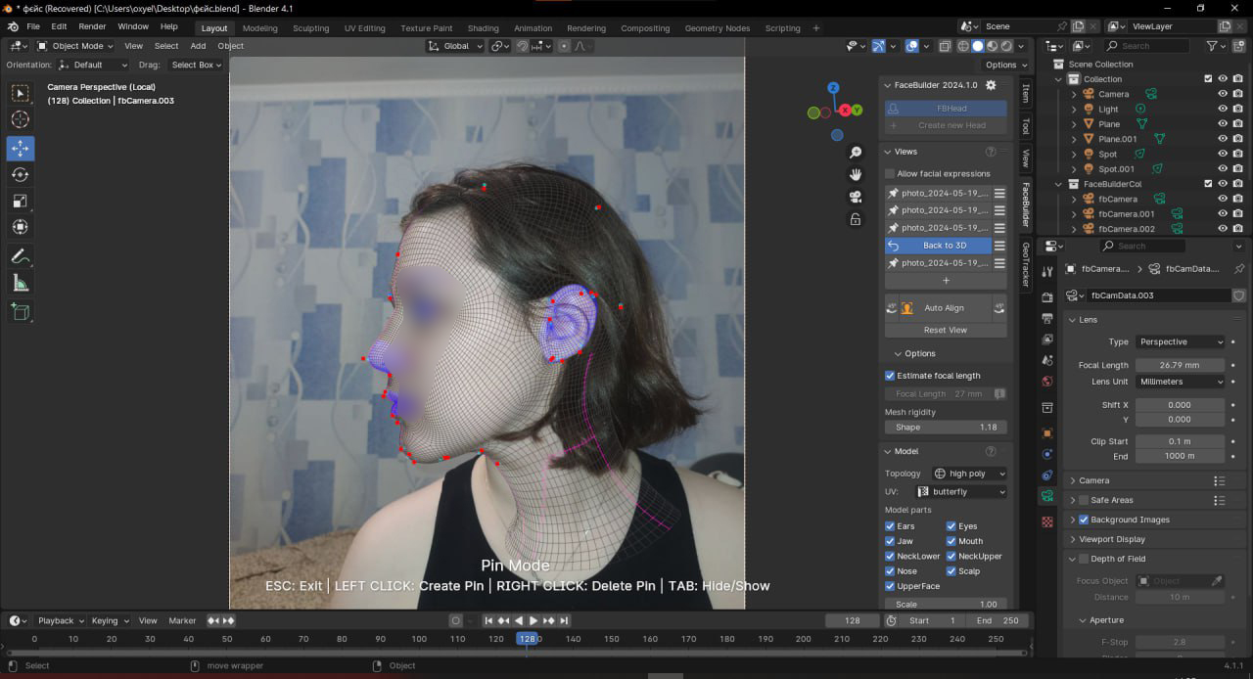Open FaceBuilder settings gear
This screenshot has height=679, width=1253.
pos(991,85)
